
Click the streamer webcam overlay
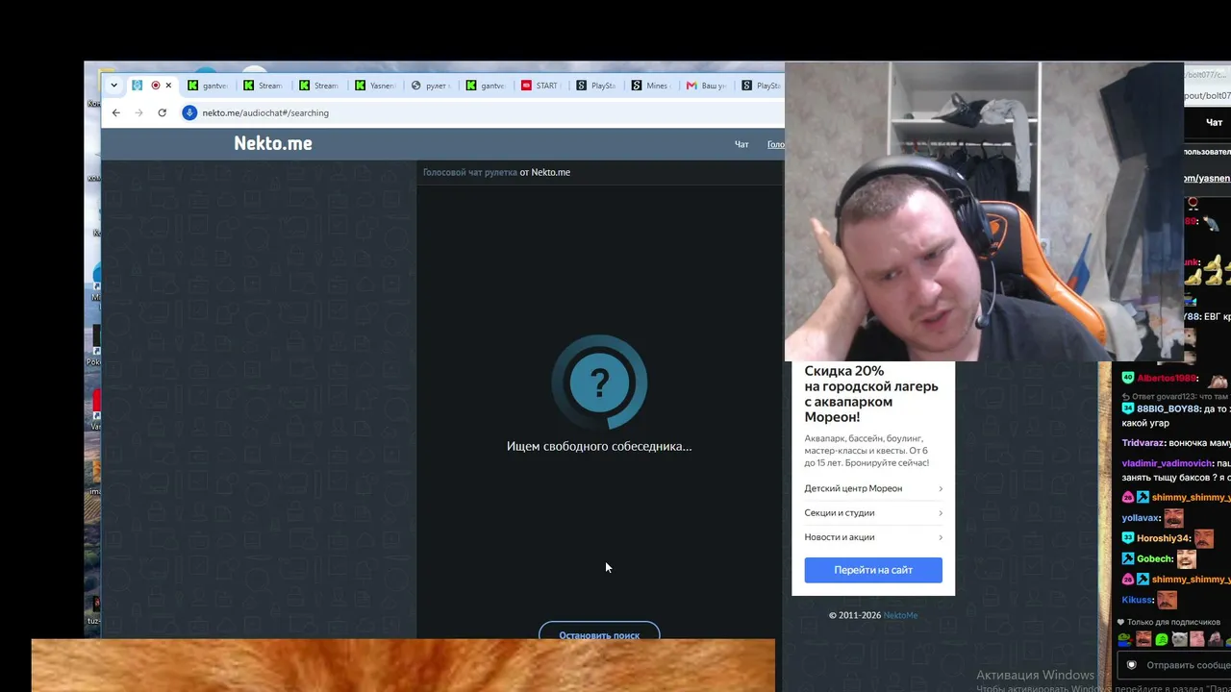tap(984, 211)
